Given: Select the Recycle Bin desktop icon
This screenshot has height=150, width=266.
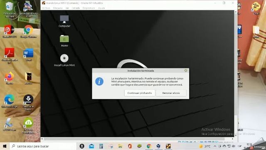Looking at the screenshot, I should tap(9, 9).
